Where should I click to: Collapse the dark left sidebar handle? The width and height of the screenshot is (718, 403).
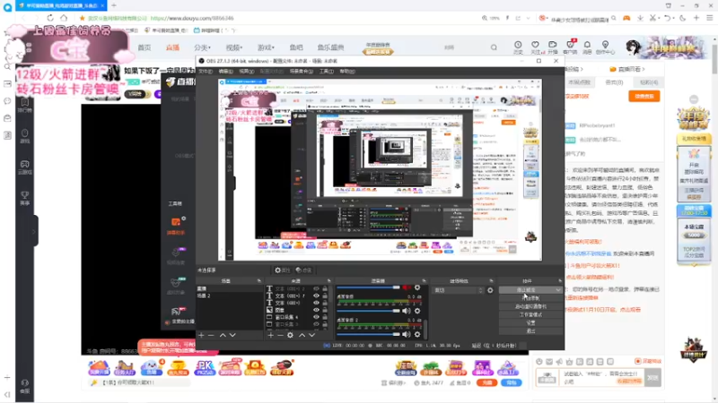click(x=34, y=231)
